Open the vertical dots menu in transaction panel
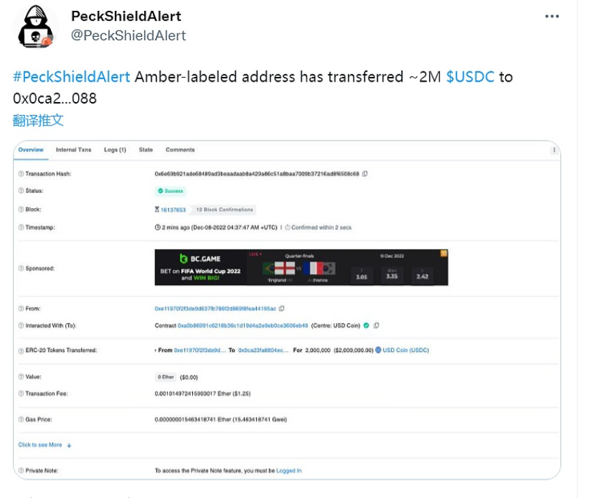597x498 pixels. point(554,150)
